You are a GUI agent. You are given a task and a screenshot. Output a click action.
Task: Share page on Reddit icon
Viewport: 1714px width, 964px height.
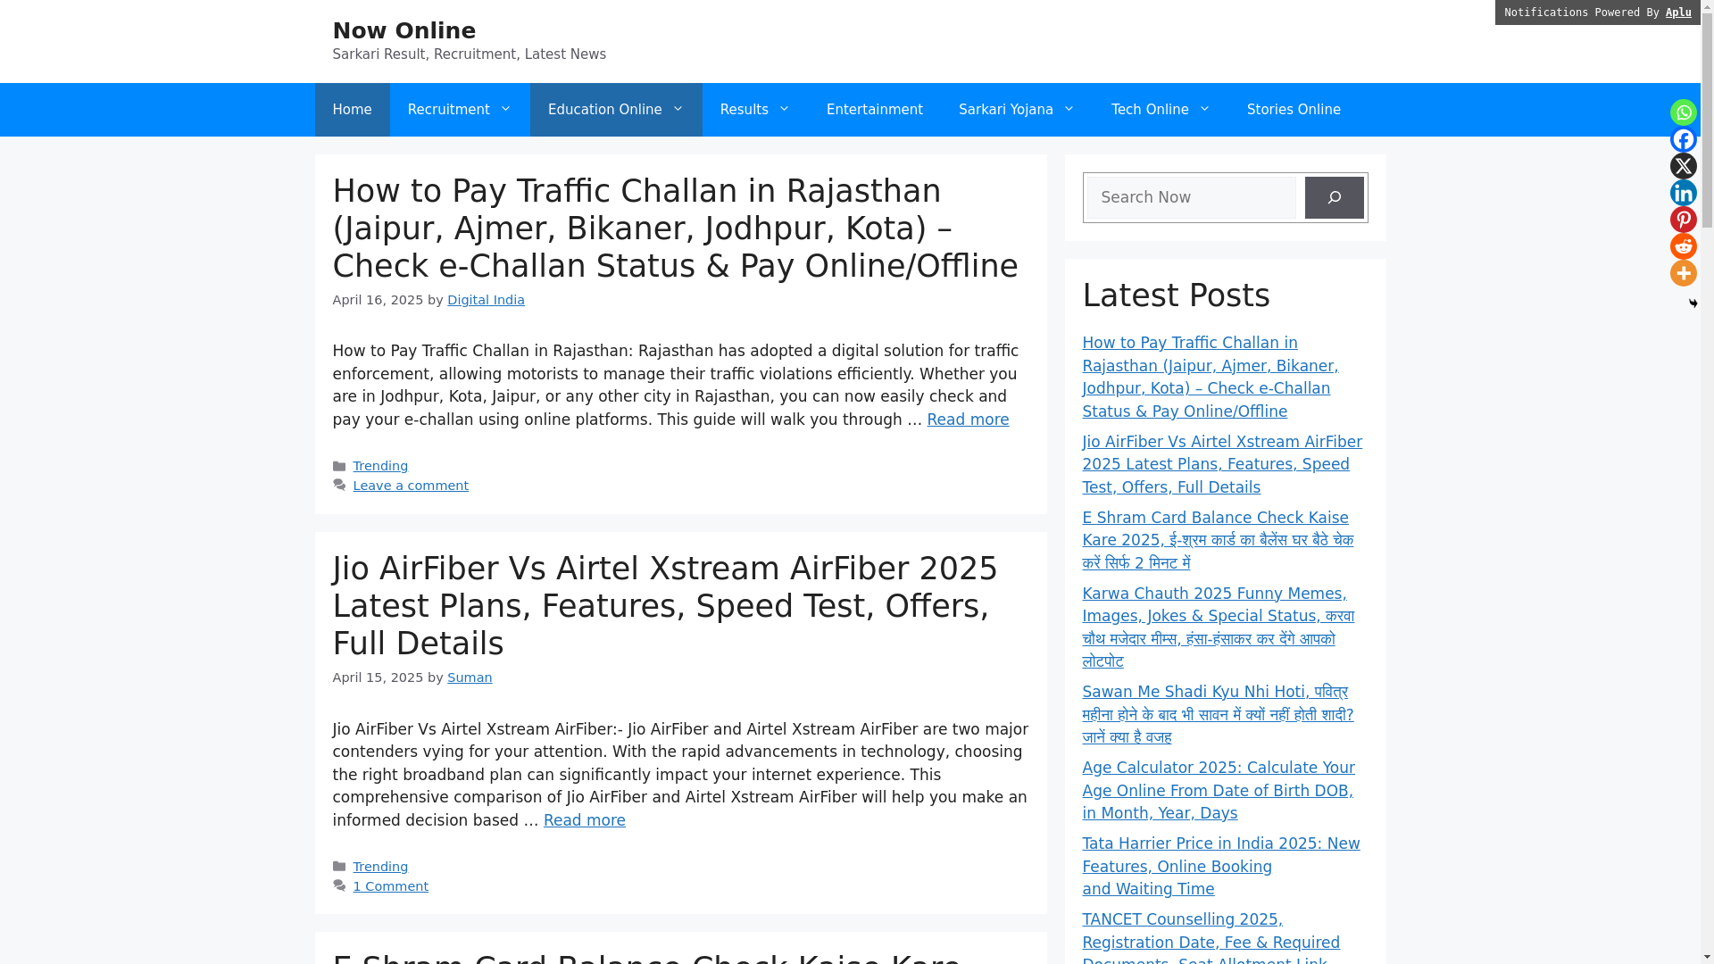tap(1683, 246)
